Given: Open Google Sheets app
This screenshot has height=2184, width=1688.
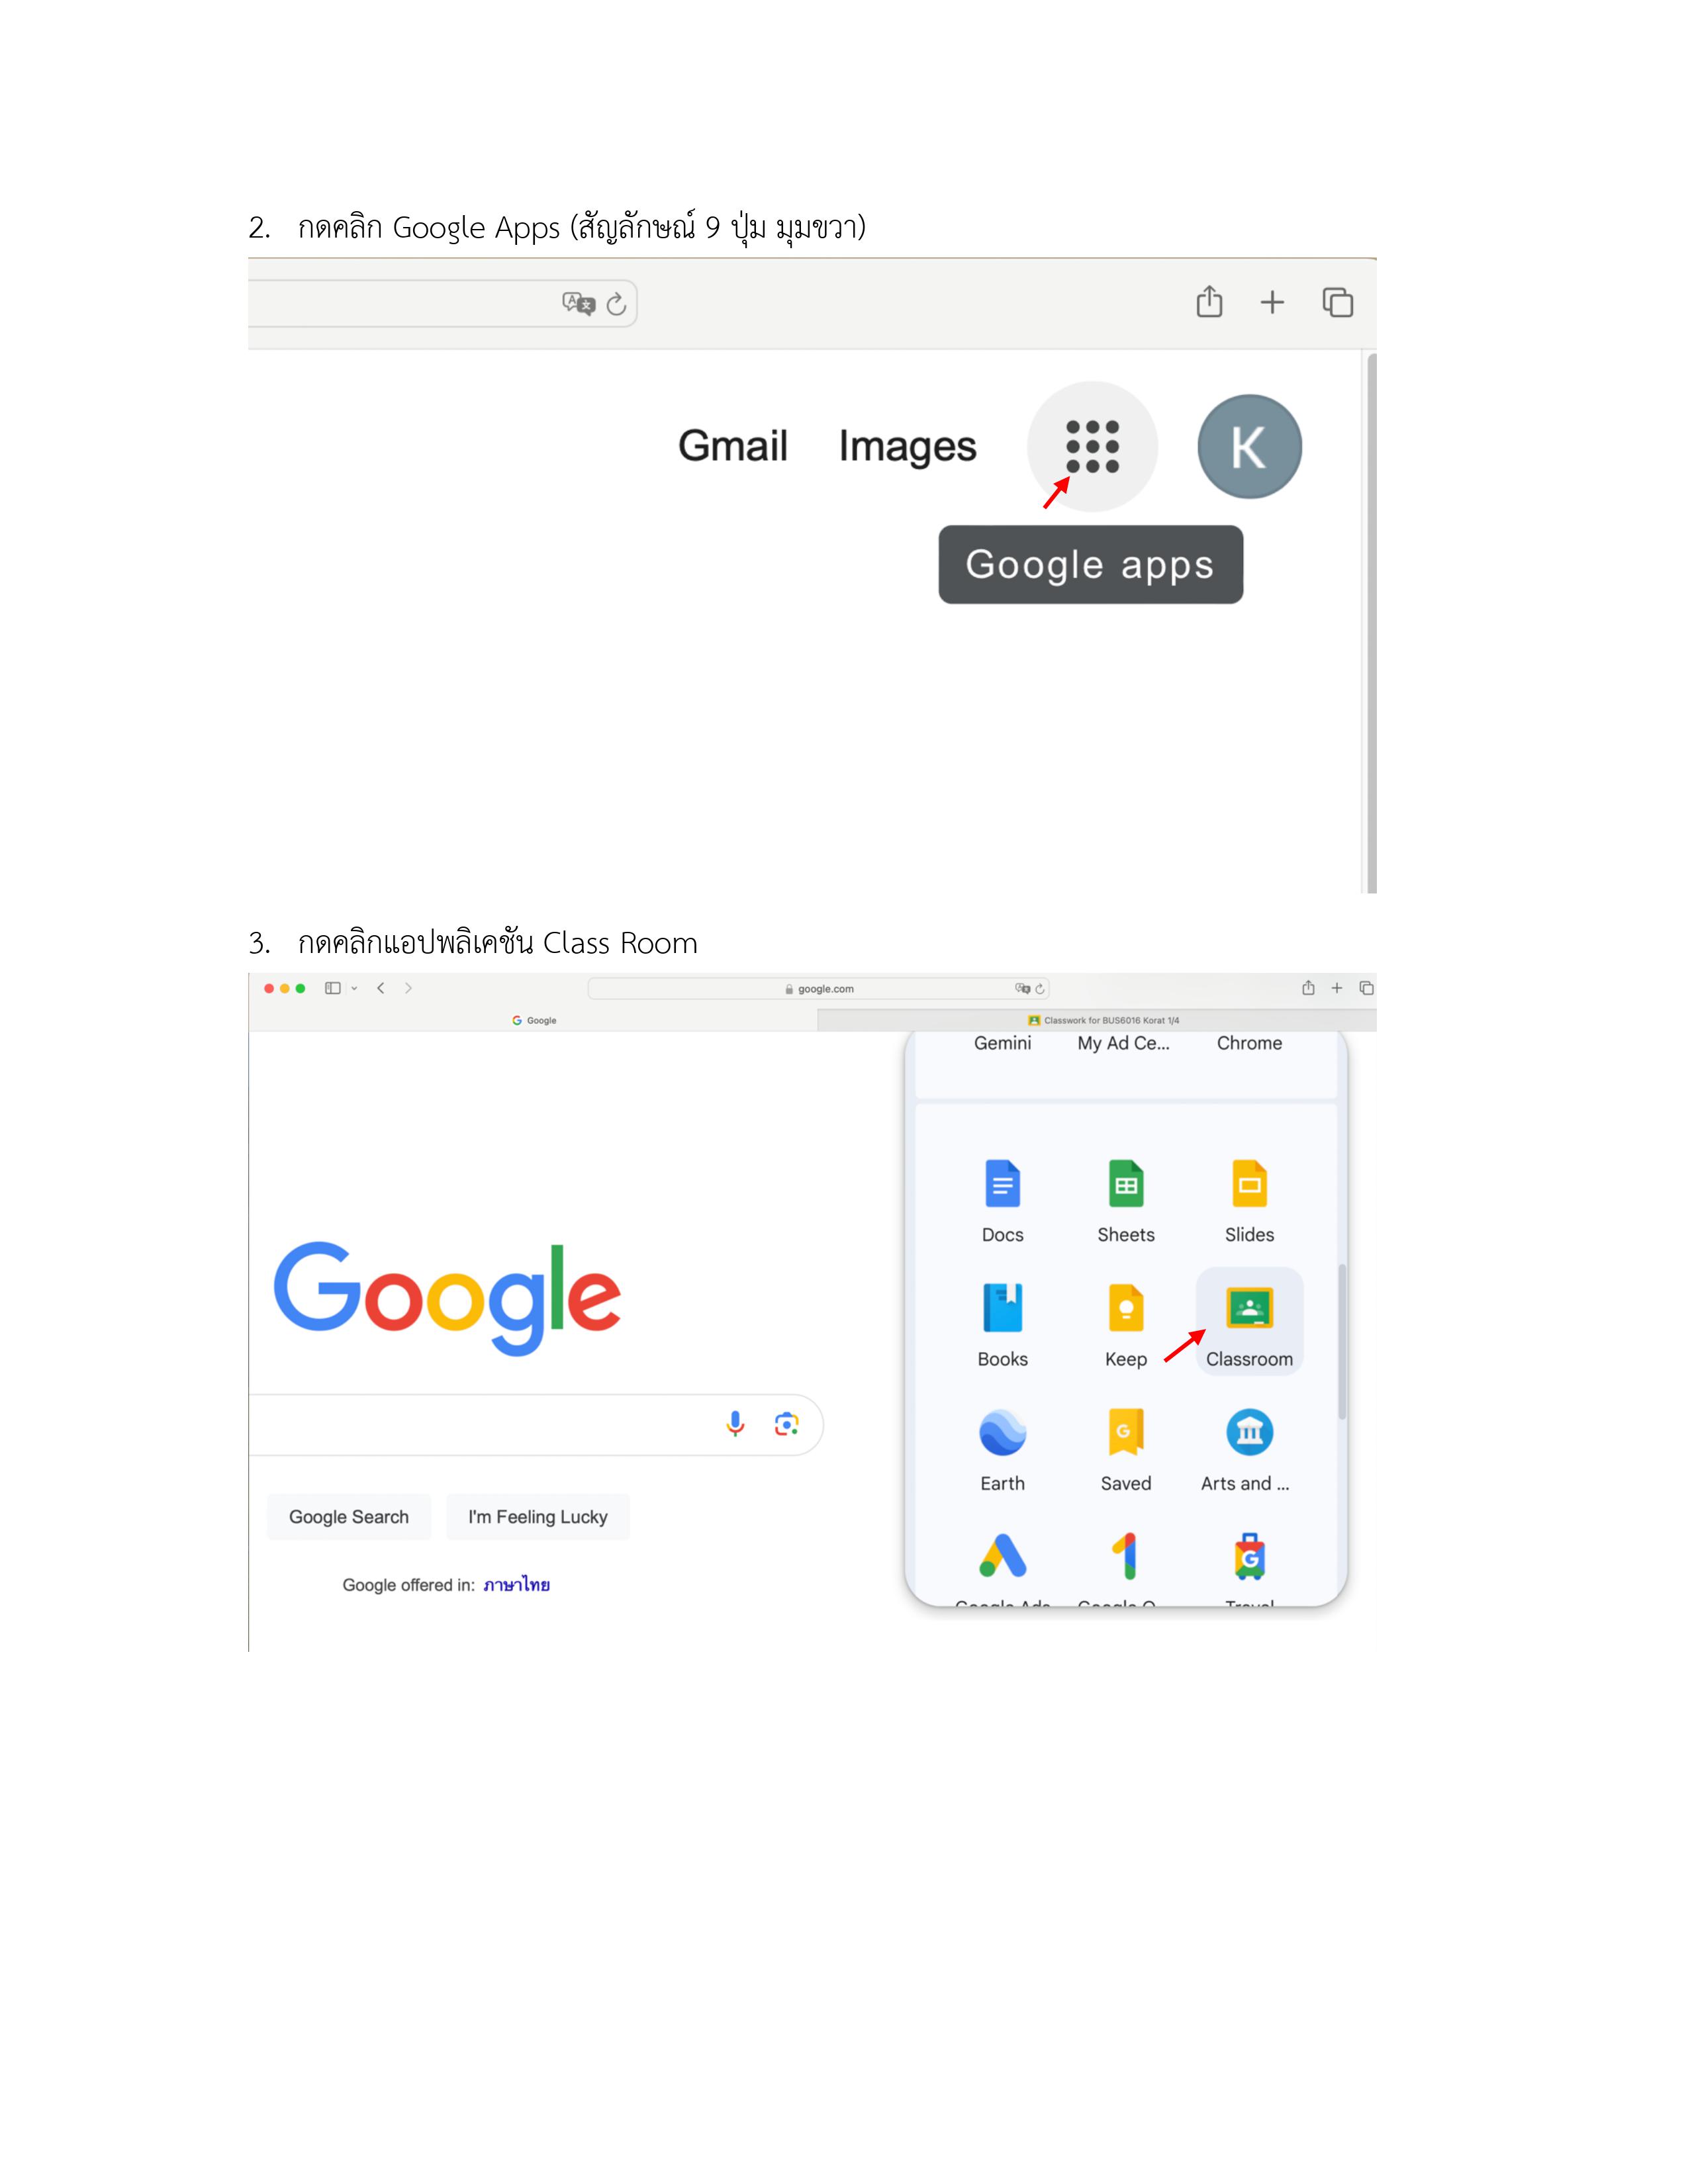Looking at the screenshot, I should click(1126, 1201).
